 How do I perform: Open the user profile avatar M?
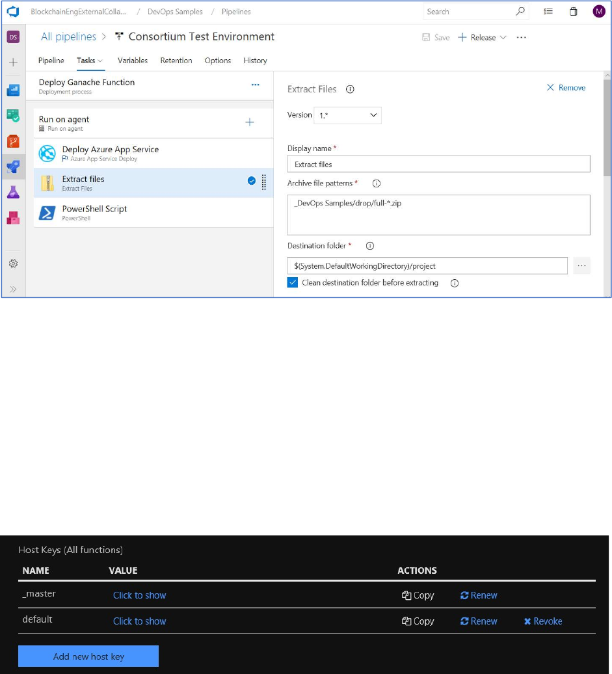coord(599,12)
